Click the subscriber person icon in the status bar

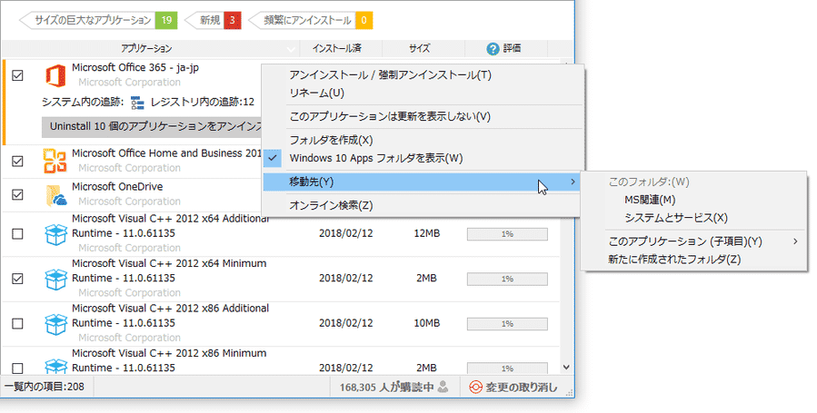[x=443, y=387]
